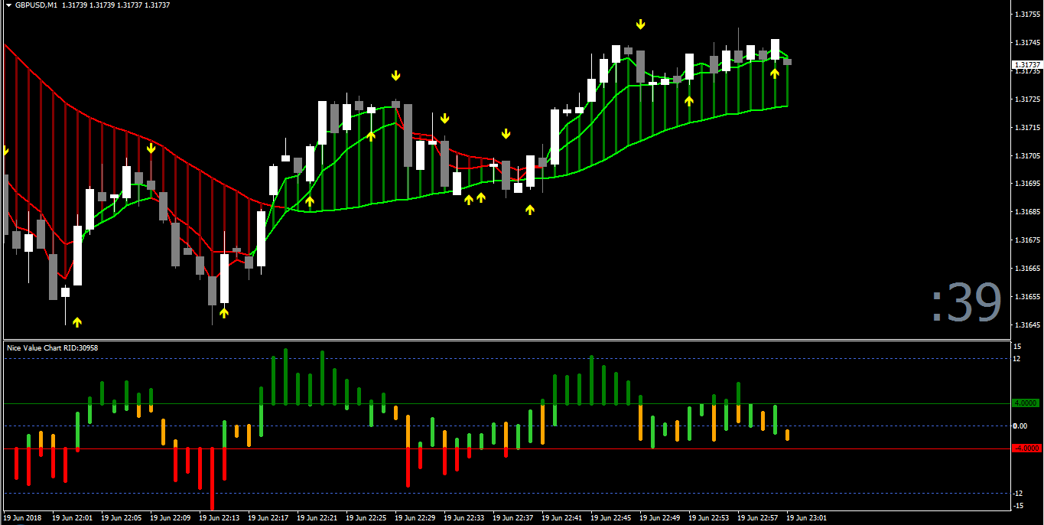
Task: Click the 1.31685 price axis label
Action: (1027, 212)
